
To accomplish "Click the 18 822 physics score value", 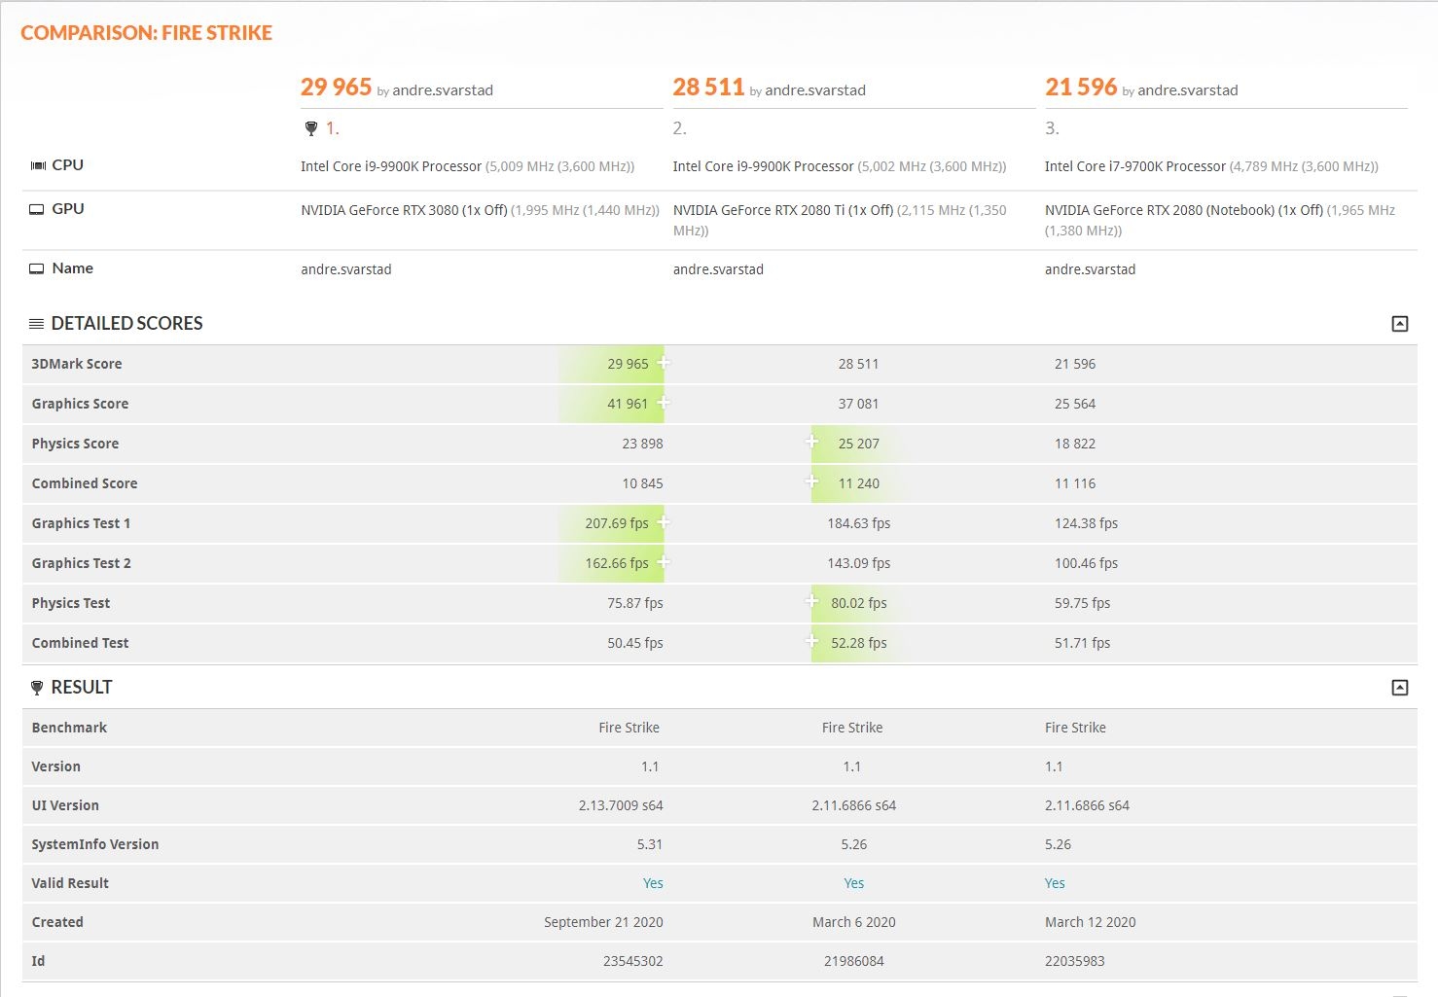I will point(1075,444).
